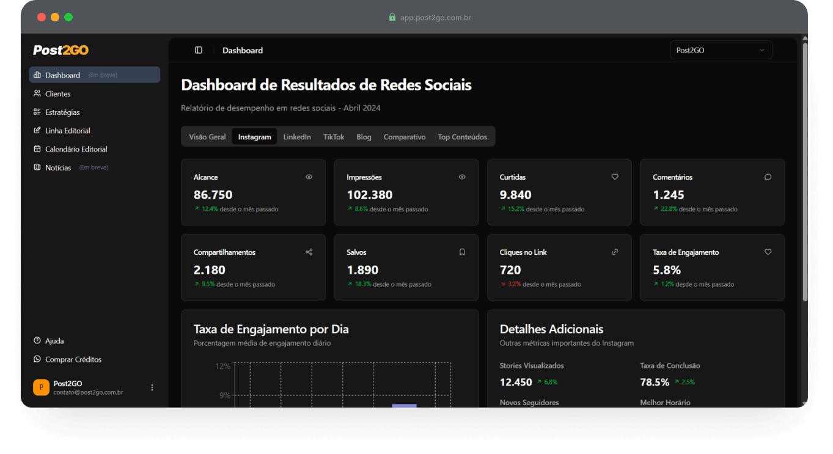Click a bar in the Taxa de Engajamento chart
This screenshot has height=454, width=833.
[x=404, y=405]
